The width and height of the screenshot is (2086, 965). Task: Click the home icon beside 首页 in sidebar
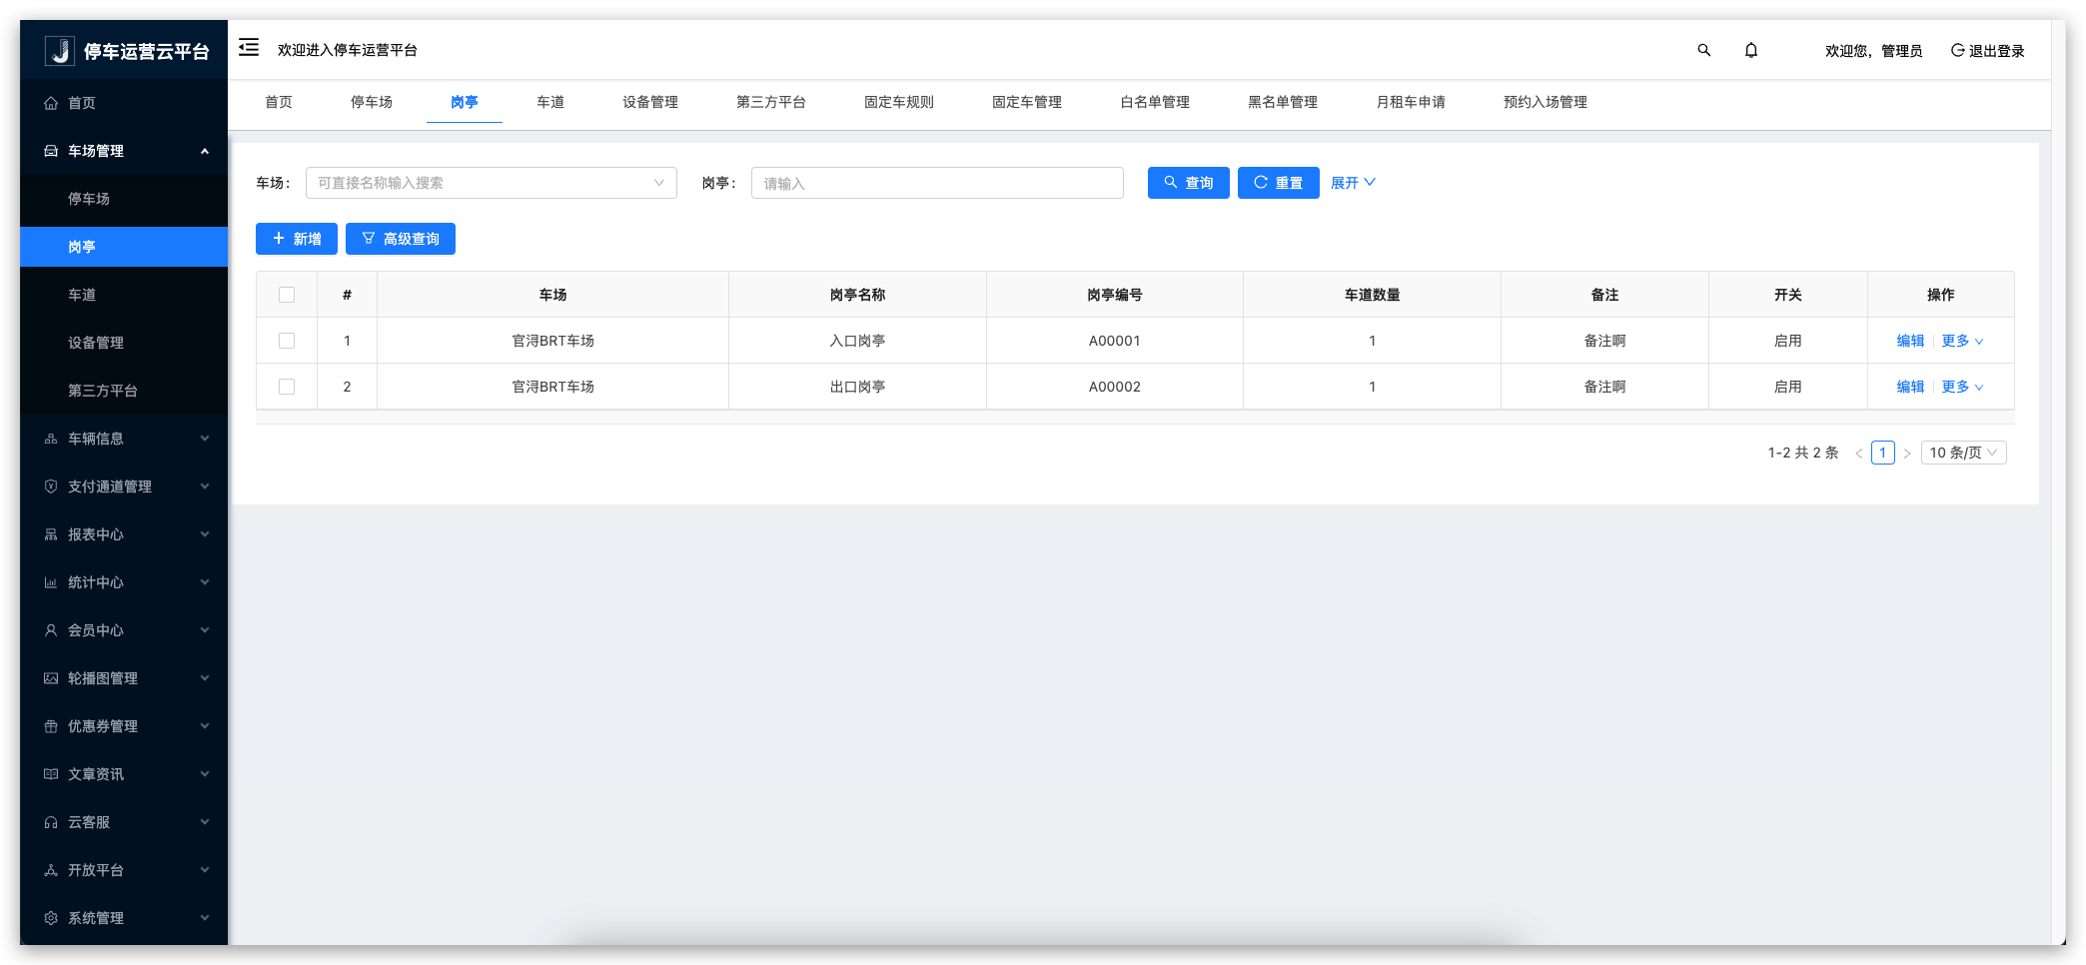51,103
